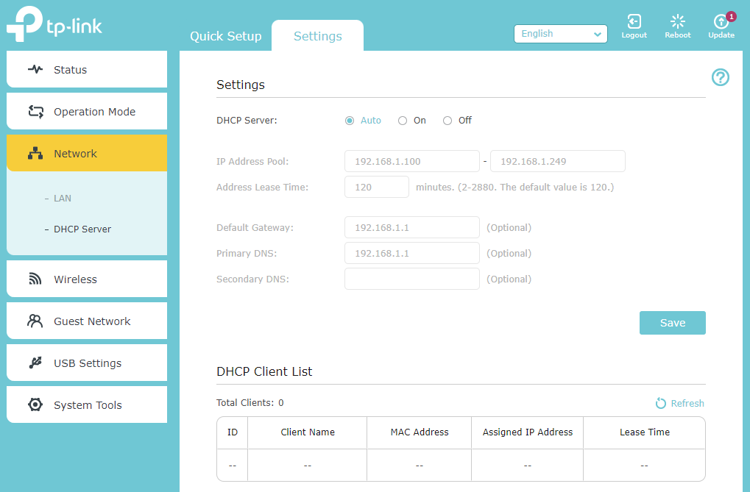Click the USB Settings plug icon

(35, 363)
